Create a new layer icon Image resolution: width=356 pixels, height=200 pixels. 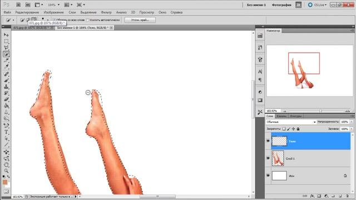[340, 196]
